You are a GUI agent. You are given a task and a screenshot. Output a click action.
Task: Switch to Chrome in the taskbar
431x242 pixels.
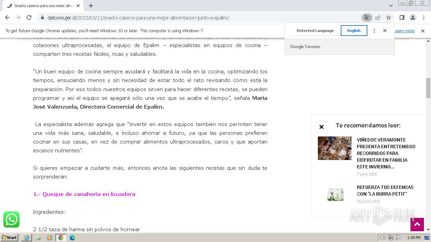61,238
